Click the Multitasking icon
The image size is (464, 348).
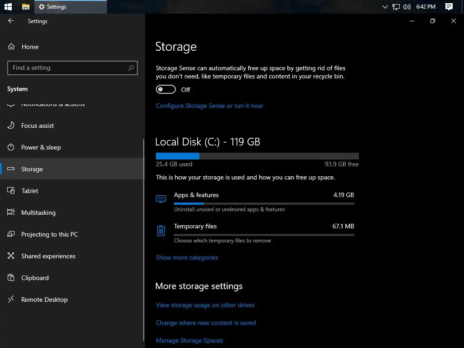(11, 212)
